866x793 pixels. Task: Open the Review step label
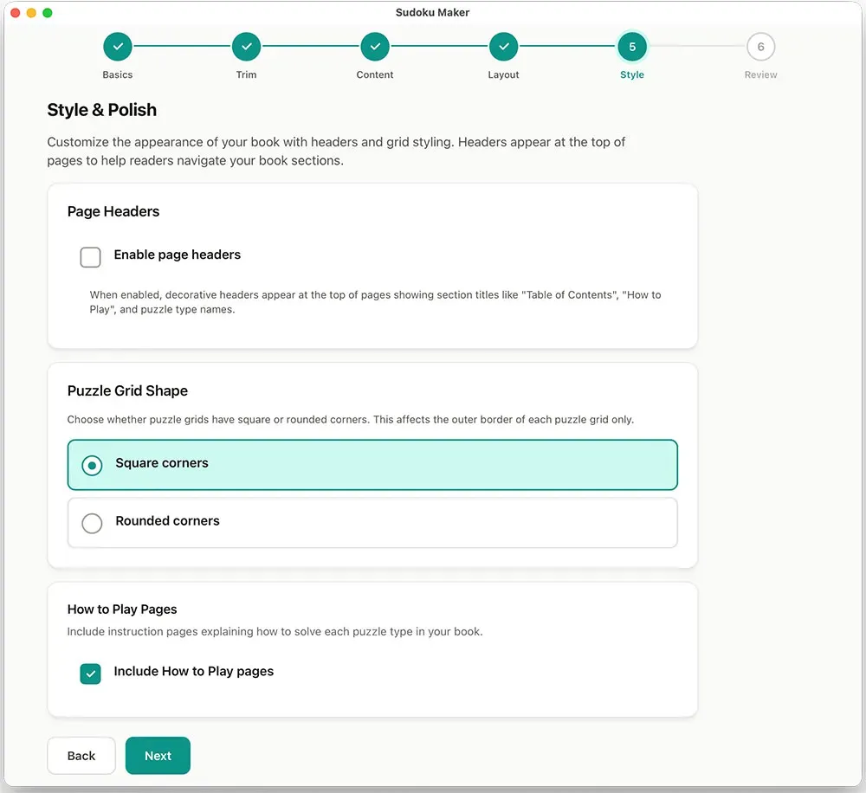760,74
